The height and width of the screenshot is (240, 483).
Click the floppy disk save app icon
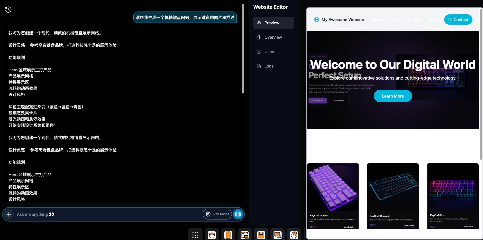261,235
